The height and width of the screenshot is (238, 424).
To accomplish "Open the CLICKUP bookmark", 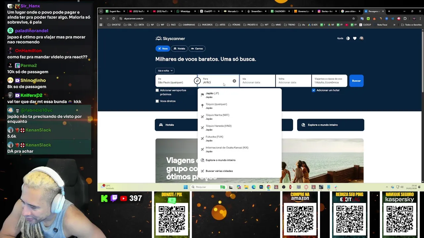I will tap(365, 25).
